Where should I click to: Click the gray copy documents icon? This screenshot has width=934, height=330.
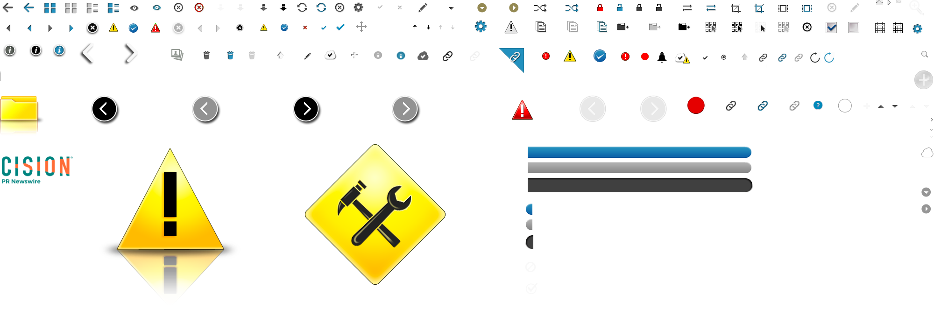coord(573,27)
